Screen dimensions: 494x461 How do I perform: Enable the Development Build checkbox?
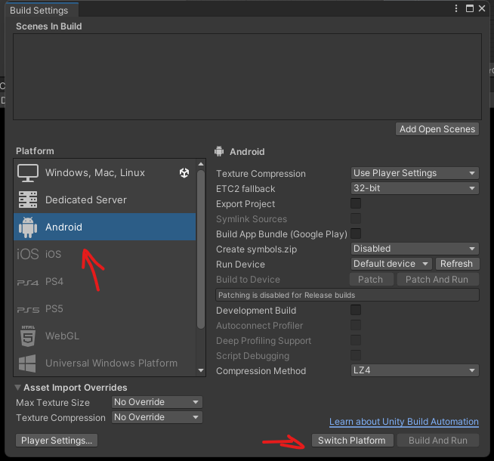pos(356,310)
